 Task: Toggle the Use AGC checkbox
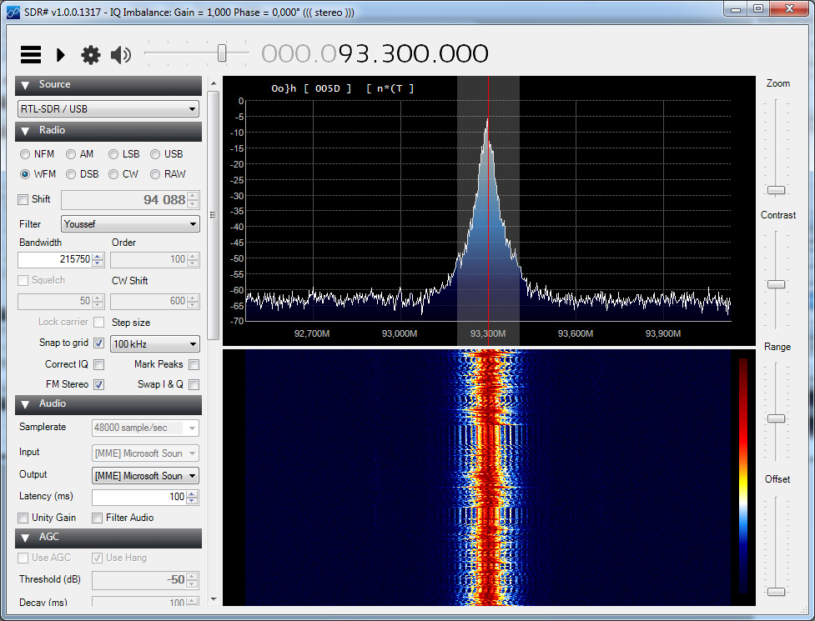(23, 558)
